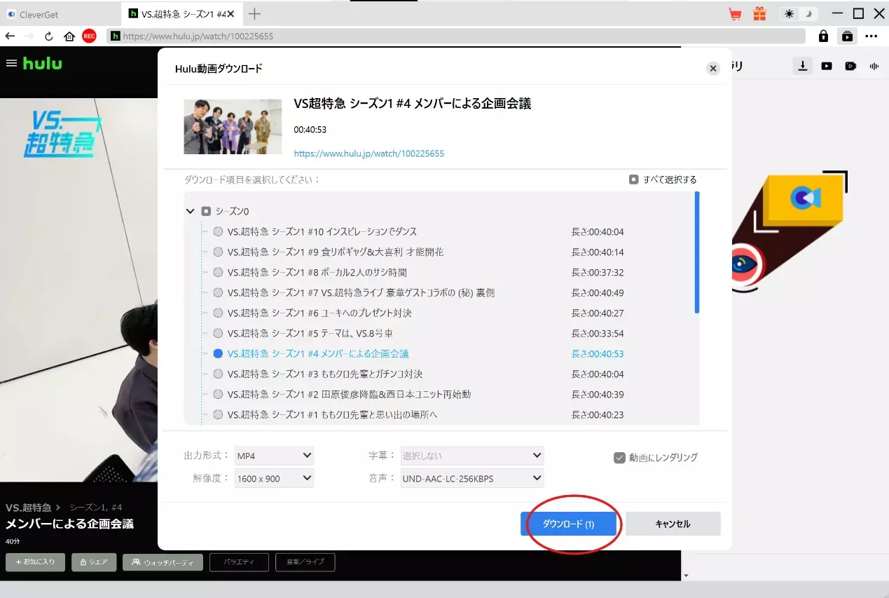
Task: Click the episode thumbnail in dialog
Action: (233, 126)
